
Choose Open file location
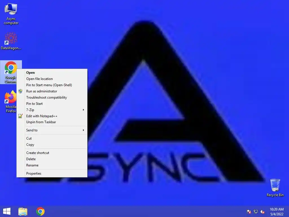click(52, 79)
